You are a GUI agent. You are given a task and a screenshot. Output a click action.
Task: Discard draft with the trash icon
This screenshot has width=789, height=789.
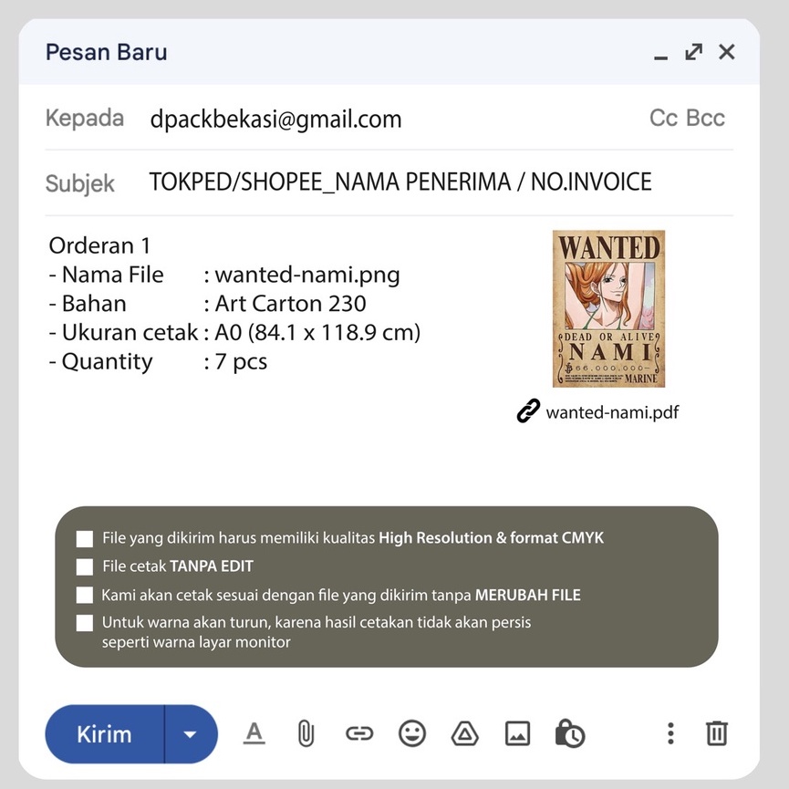(717, 733)
